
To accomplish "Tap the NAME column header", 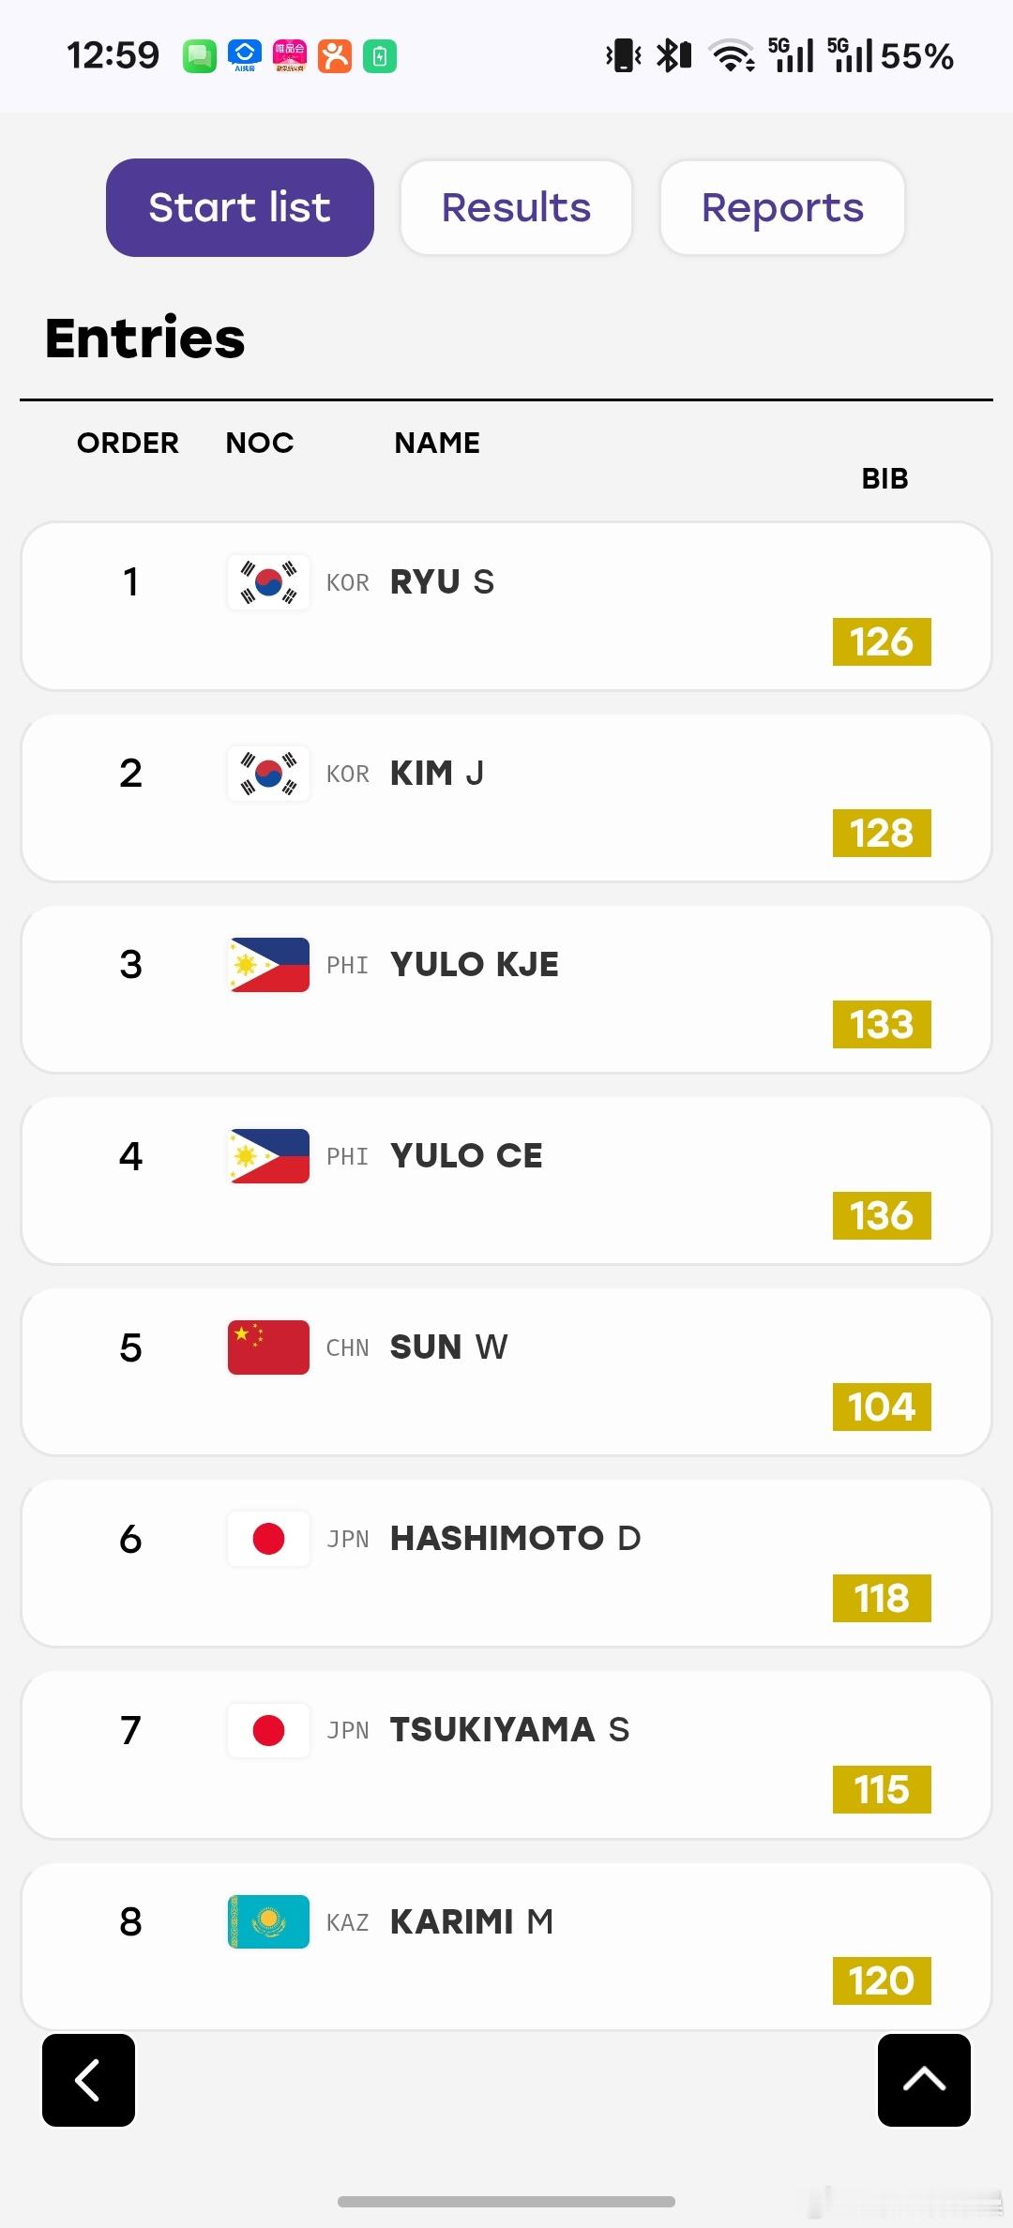I will [x=437, y=443].
